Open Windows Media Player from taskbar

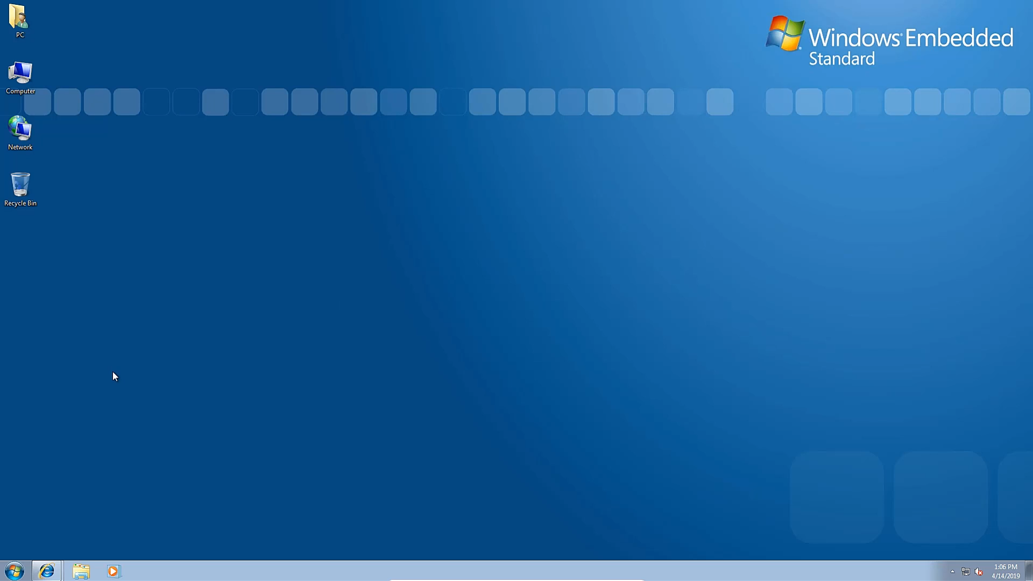pyautogui.click(x=113, y=571)
